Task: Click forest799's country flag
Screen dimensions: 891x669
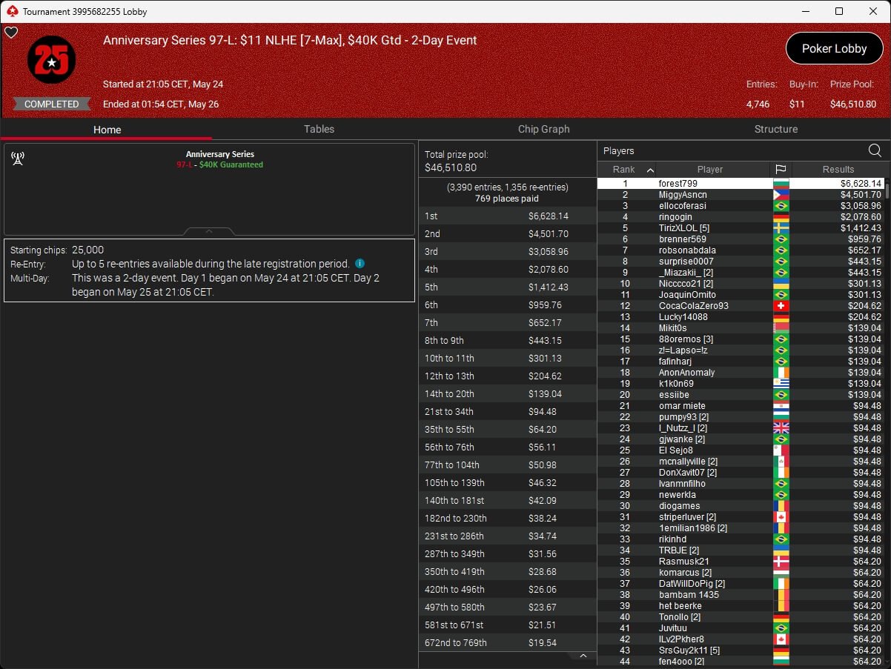Action: (781, 184)
